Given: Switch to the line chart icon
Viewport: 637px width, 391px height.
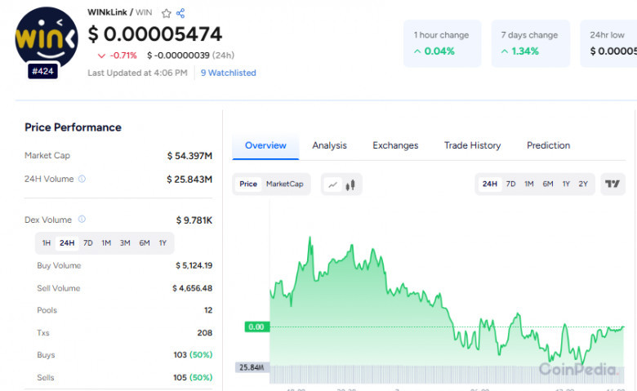Looking at the screenshot, I should click(x=332, y=184).
